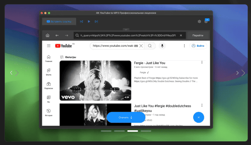Open YouTube settings three-dot menu

pyautogui.click(x=184, y=46)
